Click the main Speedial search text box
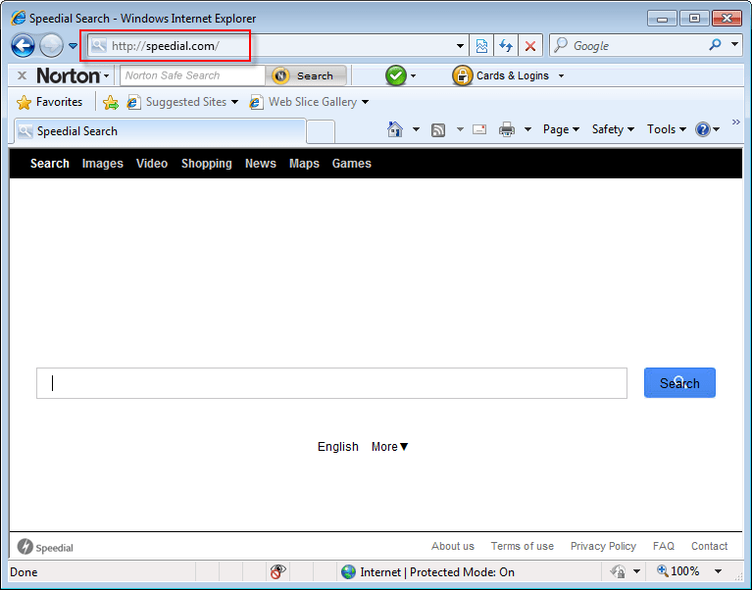Viewport: 752px width, 590px height. click(331, 383)
